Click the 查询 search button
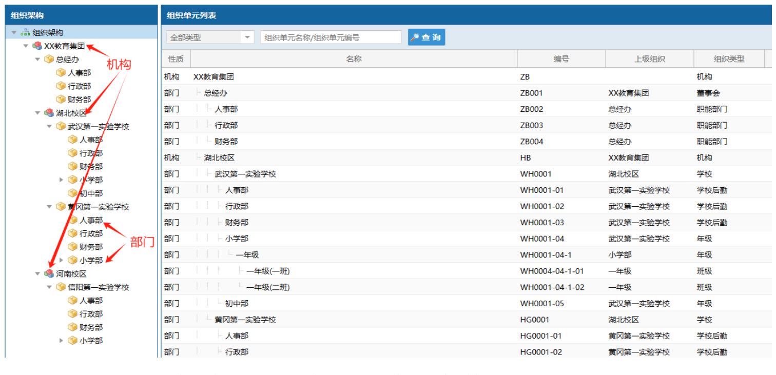The image size is (776, 375). [x=426, y=37]
